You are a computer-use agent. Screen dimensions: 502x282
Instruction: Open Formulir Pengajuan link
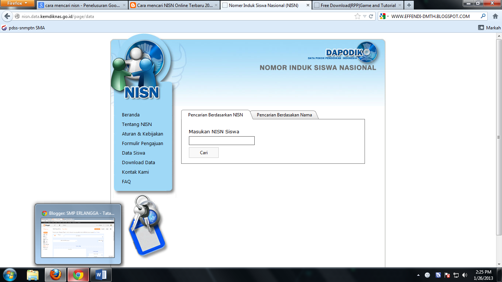tap(143, 143)
